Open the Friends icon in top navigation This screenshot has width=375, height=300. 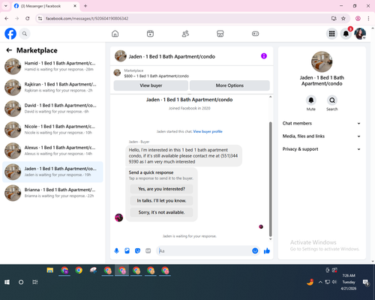(185, 34)
